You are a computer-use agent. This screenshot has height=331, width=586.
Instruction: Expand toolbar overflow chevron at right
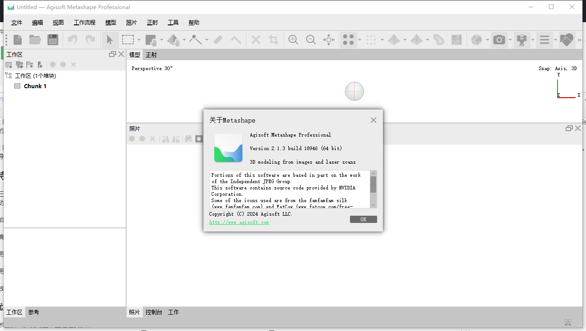click(x=580, y=40)
